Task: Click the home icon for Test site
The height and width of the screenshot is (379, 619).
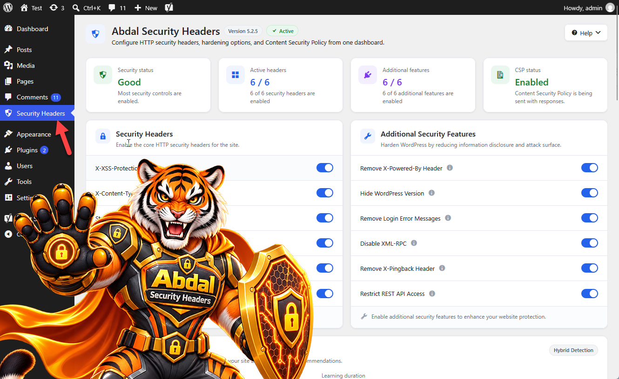Action: point(24,7)
